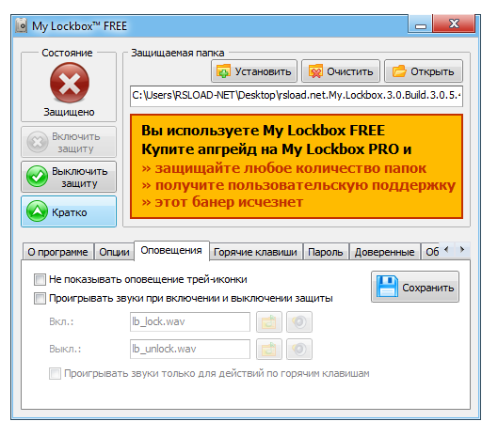Click the Установить folder button
Viewport: 498px width, 437px height.
pyautogui.click(x=254, y=71)
